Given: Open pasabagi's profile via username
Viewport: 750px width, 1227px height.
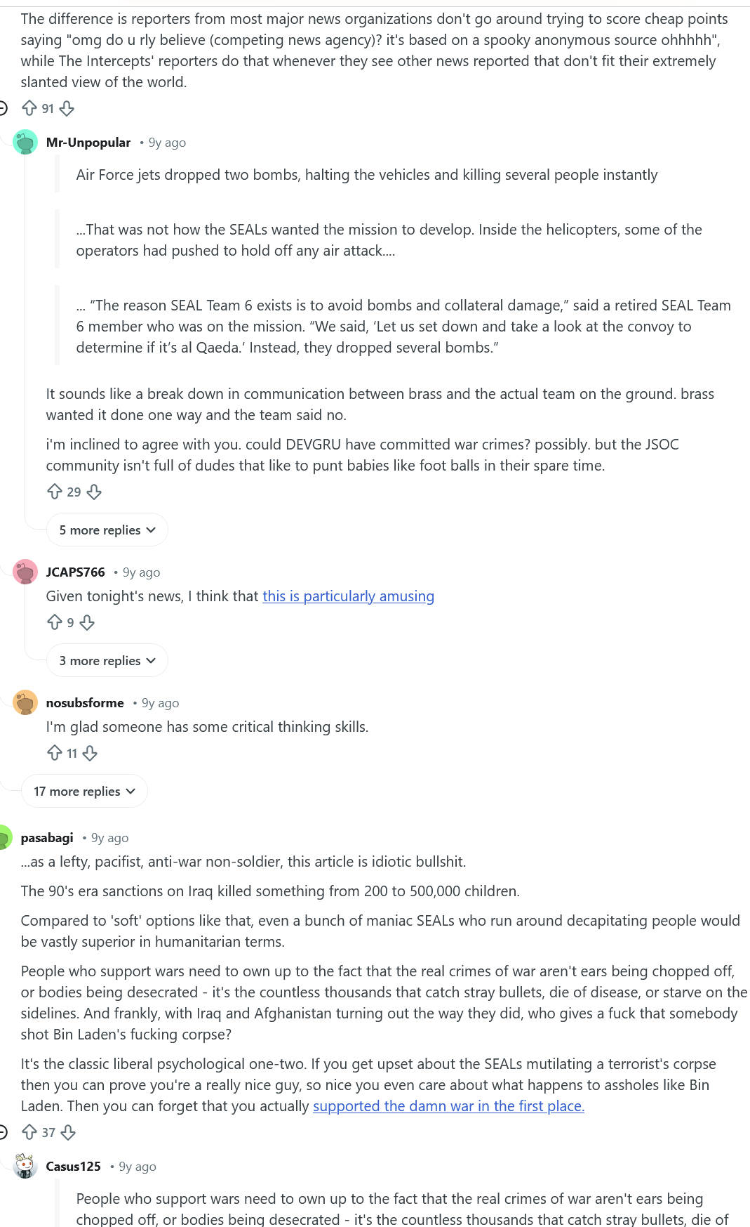Looking at the screenshot, I should [47, 838].
